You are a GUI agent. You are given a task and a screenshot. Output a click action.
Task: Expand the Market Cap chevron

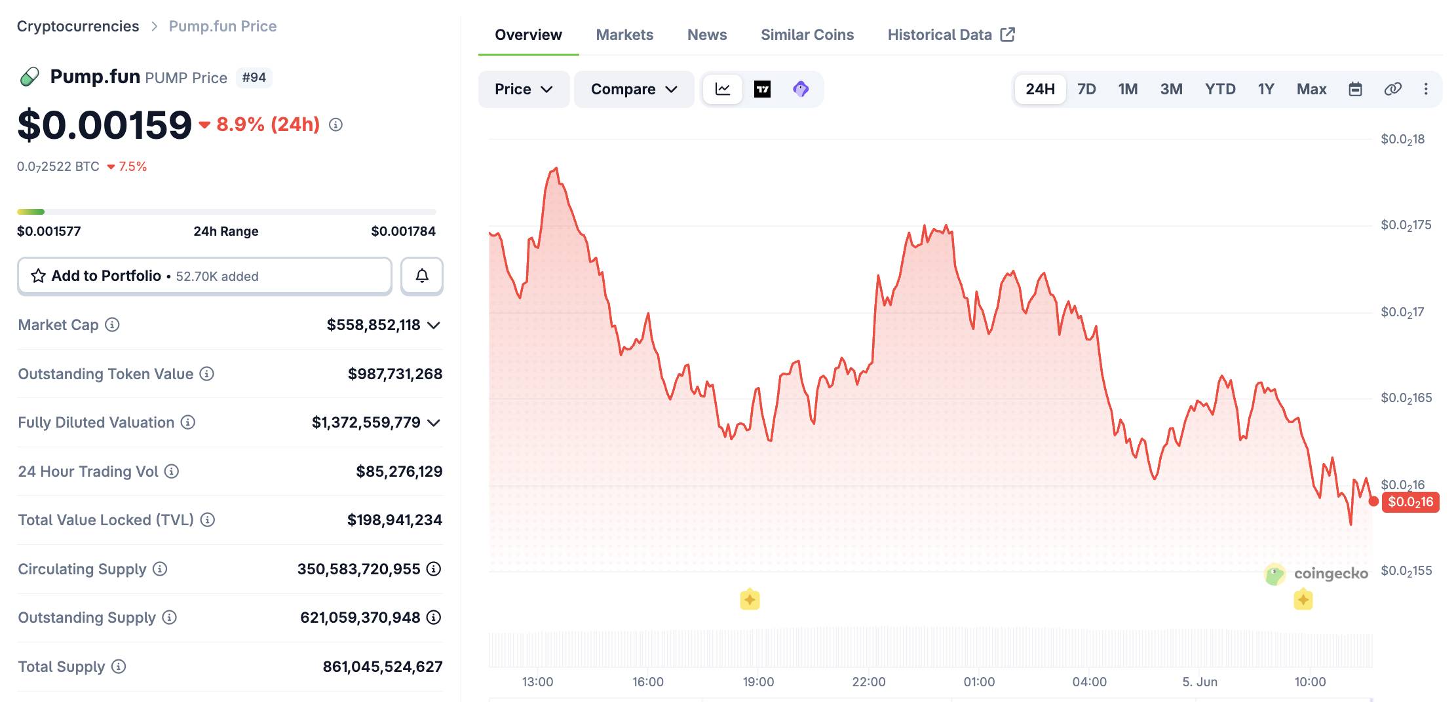(x=433, y=325)
